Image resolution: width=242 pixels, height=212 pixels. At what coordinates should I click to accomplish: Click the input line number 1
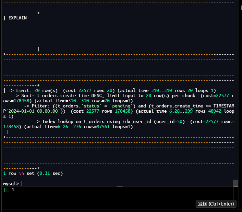click(x=13, y=190)
